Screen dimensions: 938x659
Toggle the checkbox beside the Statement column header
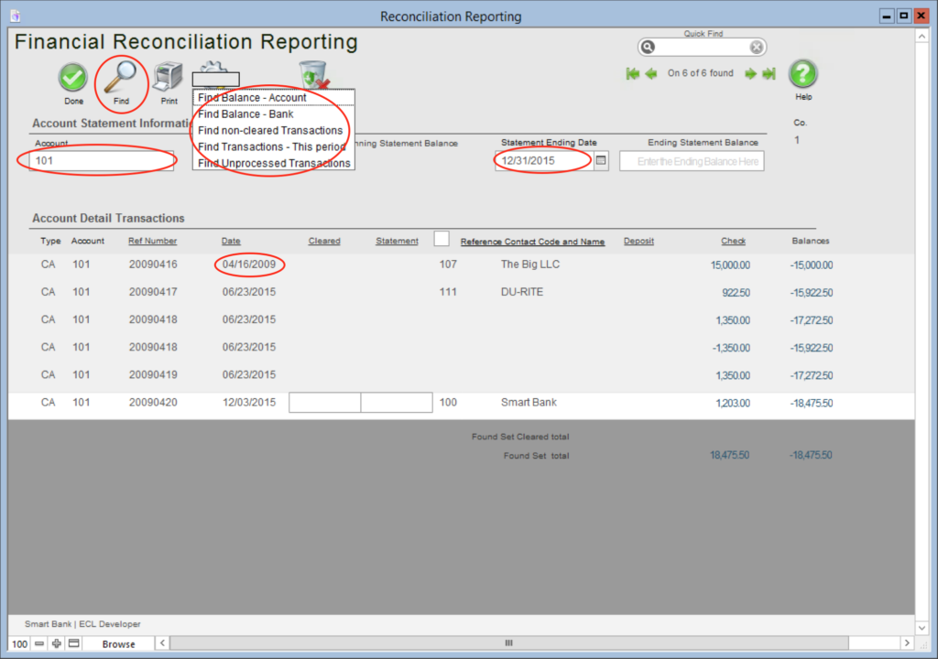[x=442, y=239]
